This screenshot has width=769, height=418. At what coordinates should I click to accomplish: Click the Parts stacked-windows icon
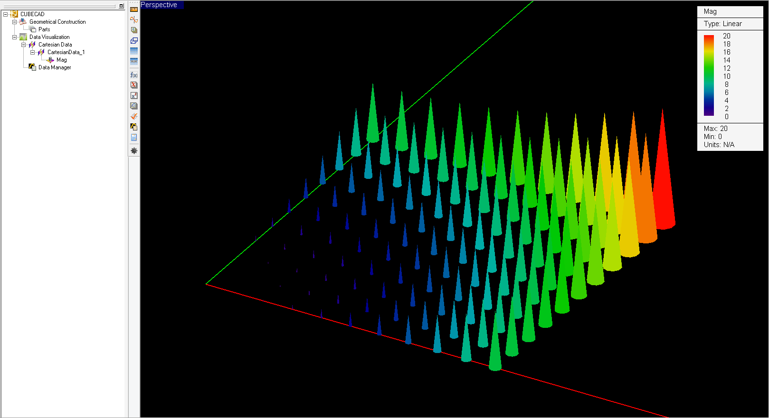pyautogui.click(x=33, y=29)
